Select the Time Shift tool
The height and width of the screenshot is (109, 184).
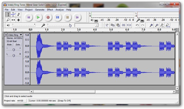pos(13,20)
